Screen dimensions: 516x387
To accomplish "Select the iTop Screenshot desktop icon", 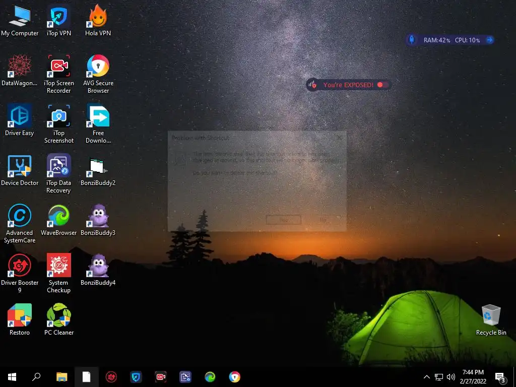I will (x=59, y=124).
